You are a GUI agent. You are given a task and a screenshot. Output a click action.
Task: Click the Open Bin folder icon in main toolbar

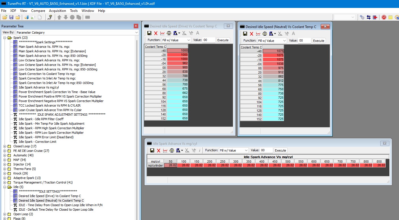click(x=5, y=17)
